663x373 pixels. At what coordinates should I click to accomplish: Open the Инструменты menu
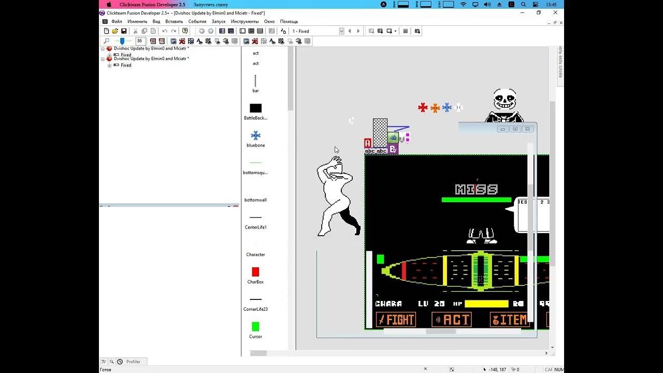(244, 21)
